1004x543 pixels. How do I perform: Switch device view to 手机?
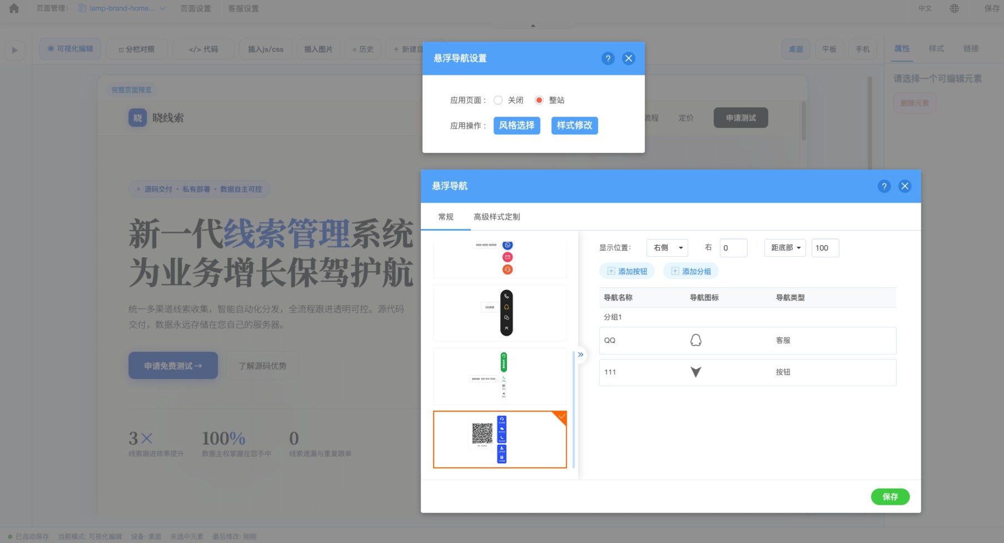(863, 49)
